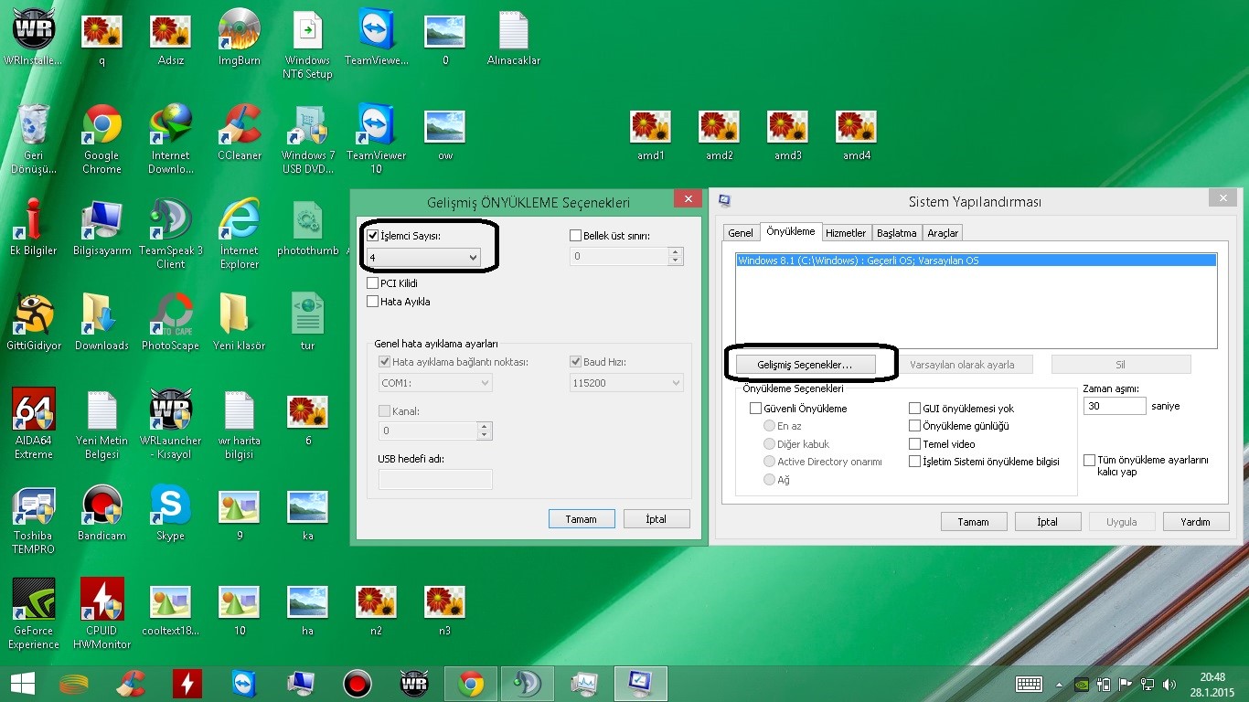This screenshot has width=1249, height=702.
Task: Select the Windows NT6 Setup icon
Action: 307,45
